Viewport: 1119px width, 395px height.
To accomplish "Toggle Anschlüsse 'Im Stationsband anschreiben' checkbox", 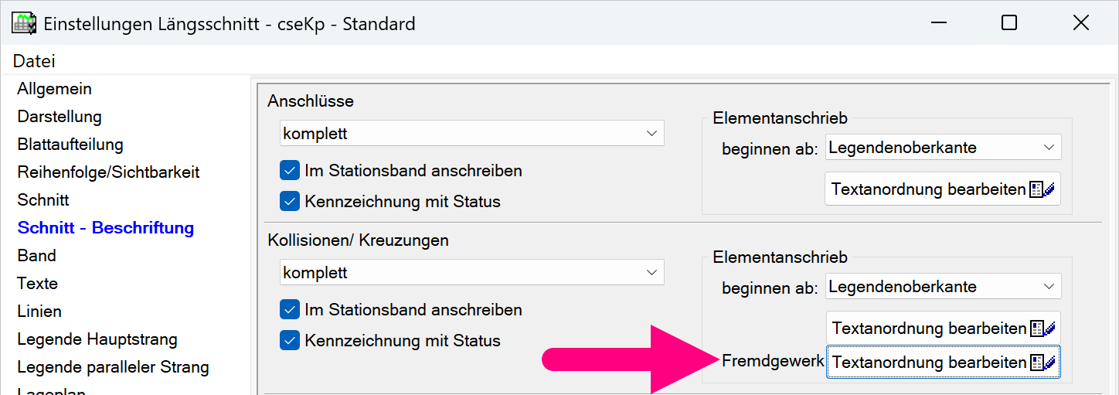I will click(290, 171).
